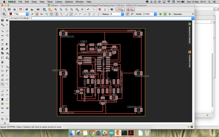Select the Mirror tool in sidebar
The width and height of the screenshot is (219, 137).
pyautogui.click(x=2, y=36)
